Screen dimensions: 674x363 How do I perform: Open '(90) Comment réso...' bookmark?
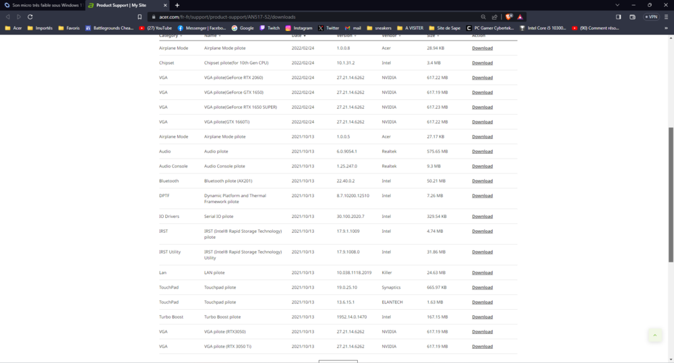pos(595,28)
